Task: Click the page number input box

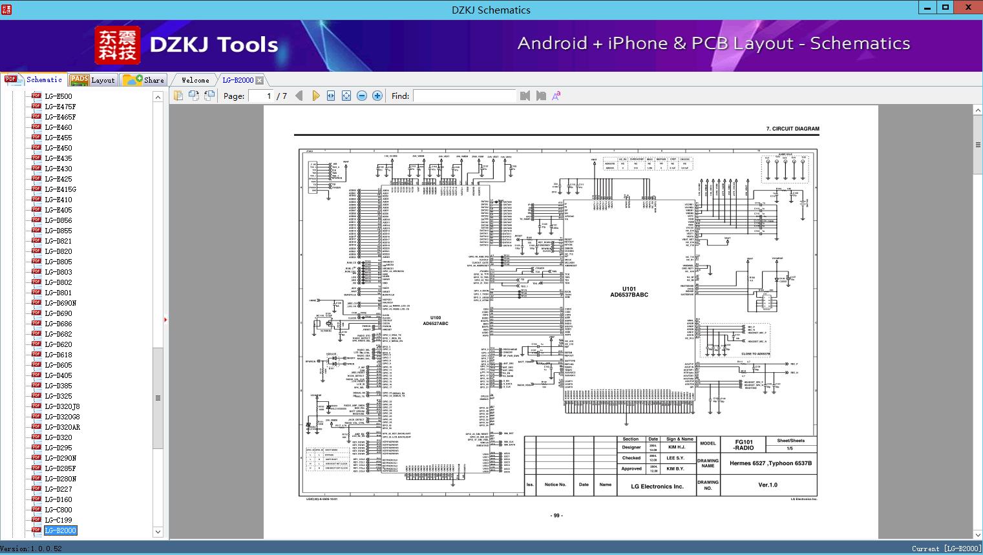Action: [x=260, y=96]
